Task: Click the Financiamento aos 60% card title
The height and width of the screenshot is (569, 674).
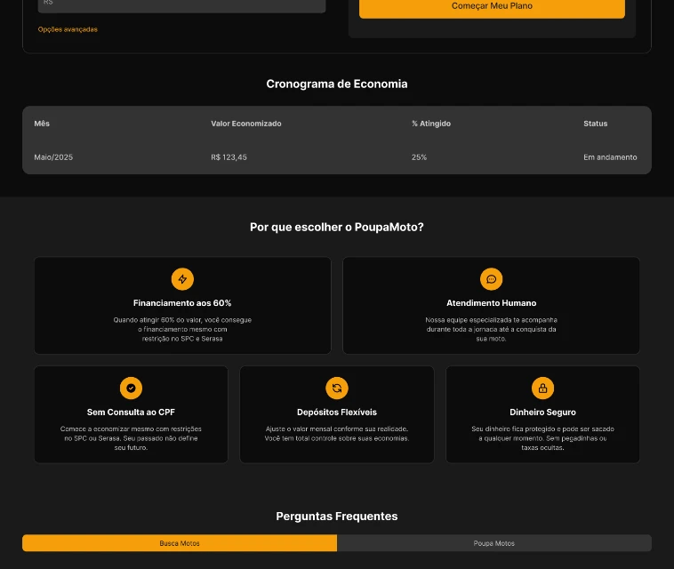Action: (x=182, y=303)
